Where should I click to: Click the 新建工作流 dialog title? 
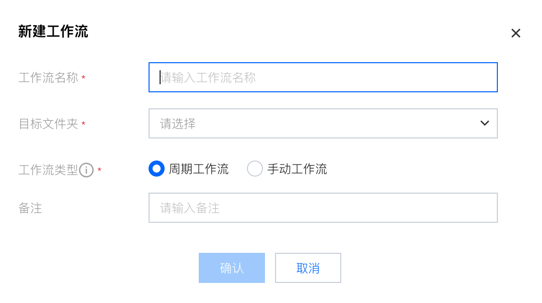click(x=53, y=32)
